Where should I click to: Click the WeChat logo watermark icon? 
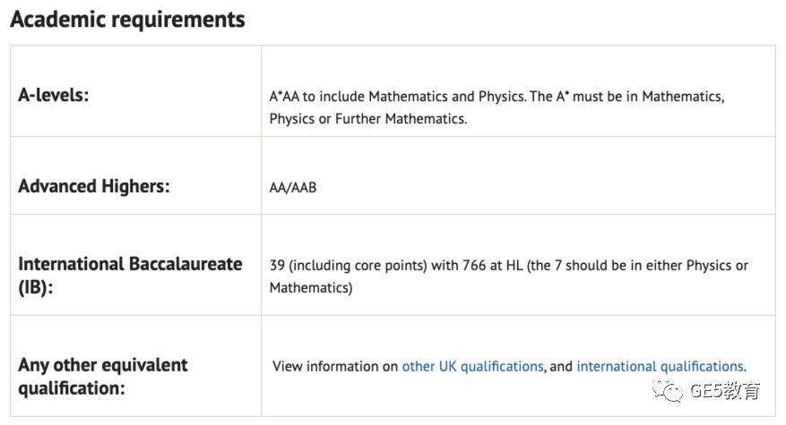[667, 391]
